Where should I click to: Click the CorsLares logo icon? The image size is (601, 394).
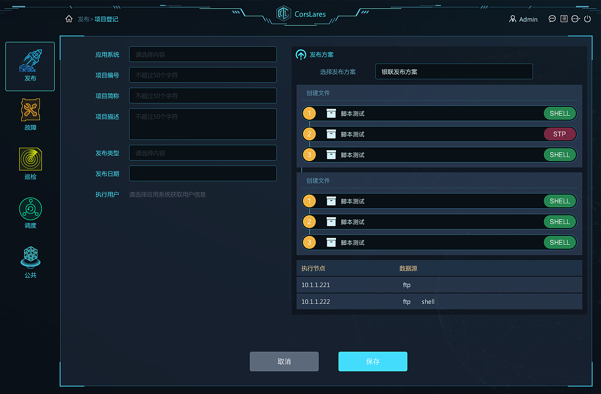click(283, 14)
